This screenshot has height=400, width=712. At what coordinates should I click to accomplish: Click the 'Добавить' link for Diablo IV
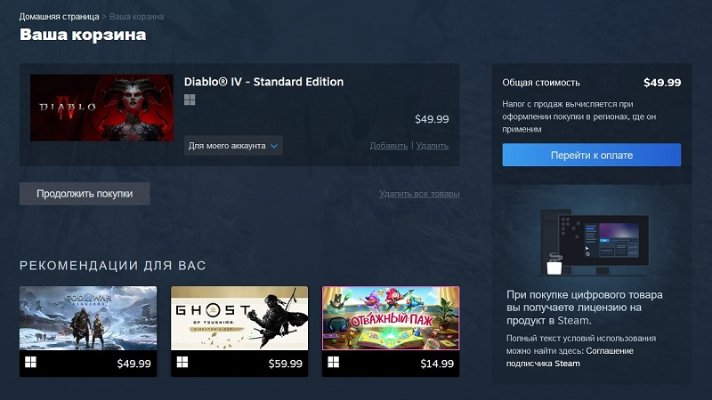(388, 146)
